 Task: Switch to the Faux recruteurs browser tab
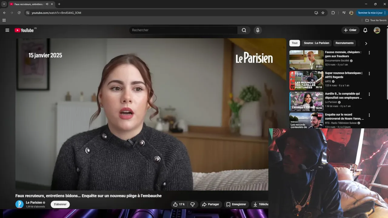(29, 4)
